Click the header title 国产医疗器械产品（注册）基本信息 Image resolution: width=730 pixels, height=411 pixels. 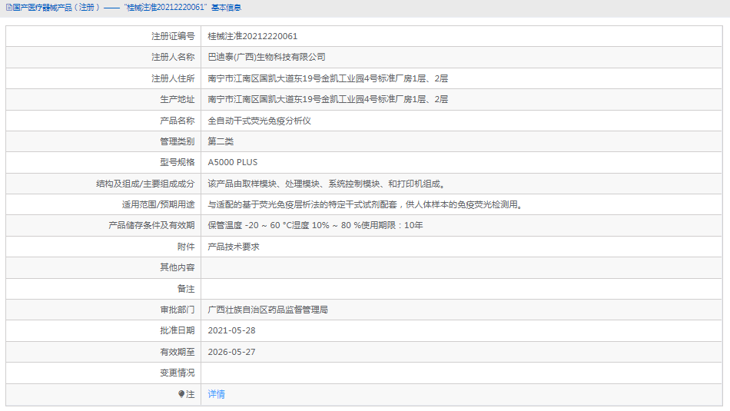tap(127, 8)
